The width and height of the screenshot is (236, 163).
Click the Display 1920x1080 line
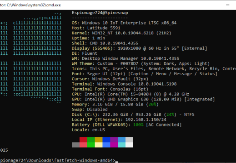(x=140, y=48)
